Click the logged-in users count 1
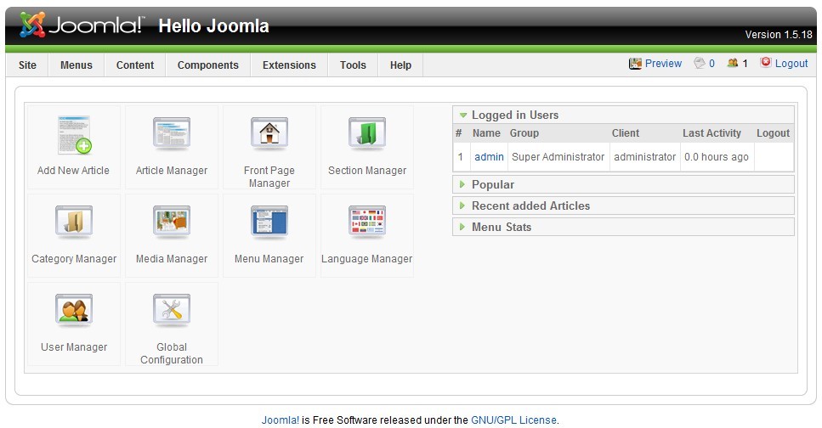This screenshot has height=428, width=822. (x=745, y=64)
